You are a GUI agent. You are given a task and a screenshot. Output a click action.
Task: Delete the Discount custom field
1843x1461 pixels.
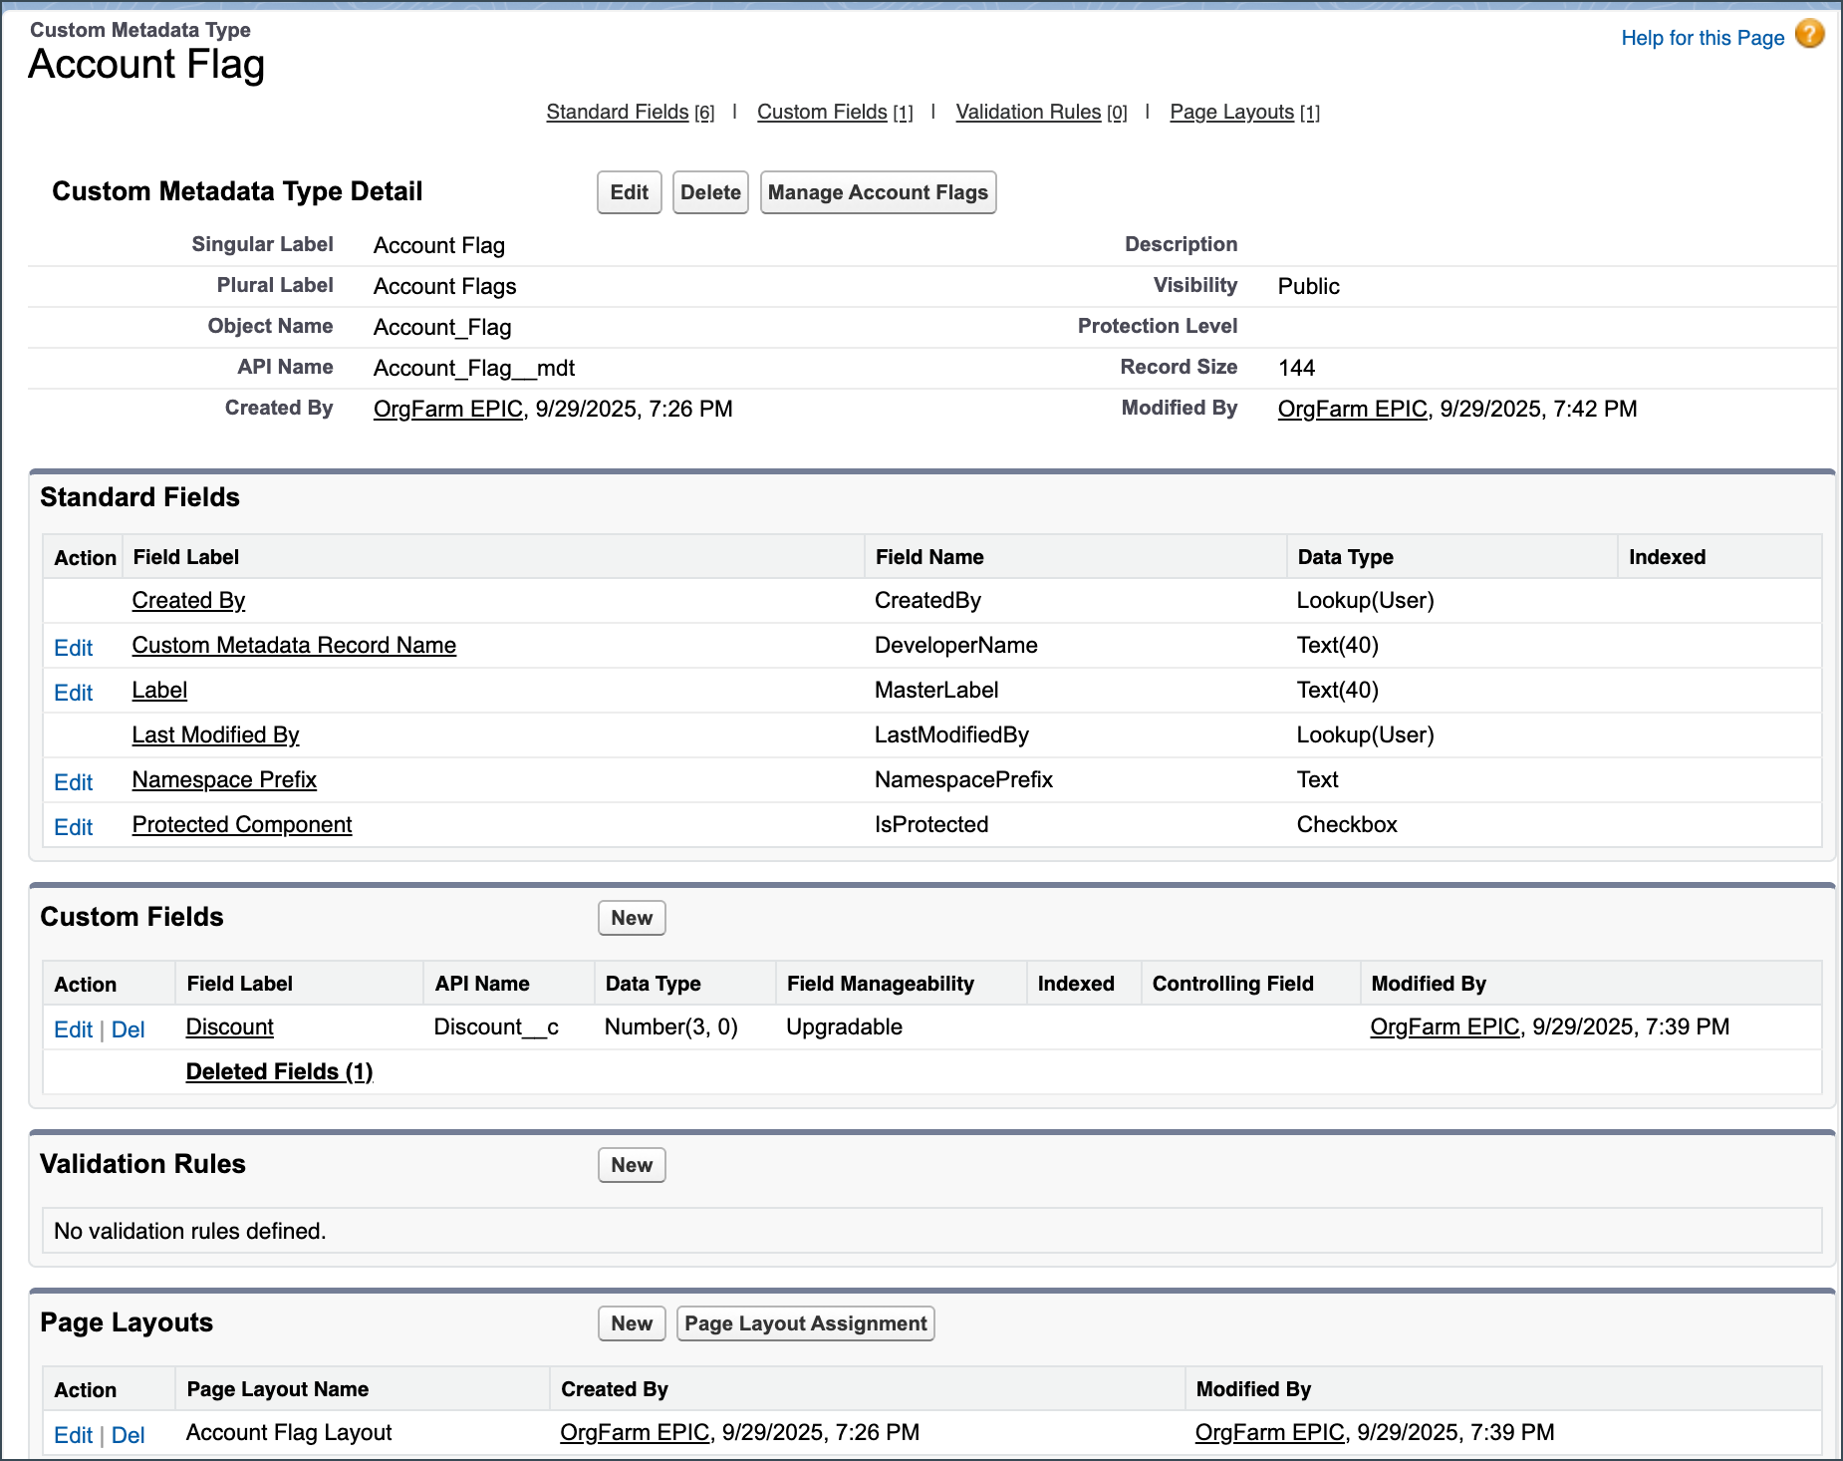[x=128, y=1029]
